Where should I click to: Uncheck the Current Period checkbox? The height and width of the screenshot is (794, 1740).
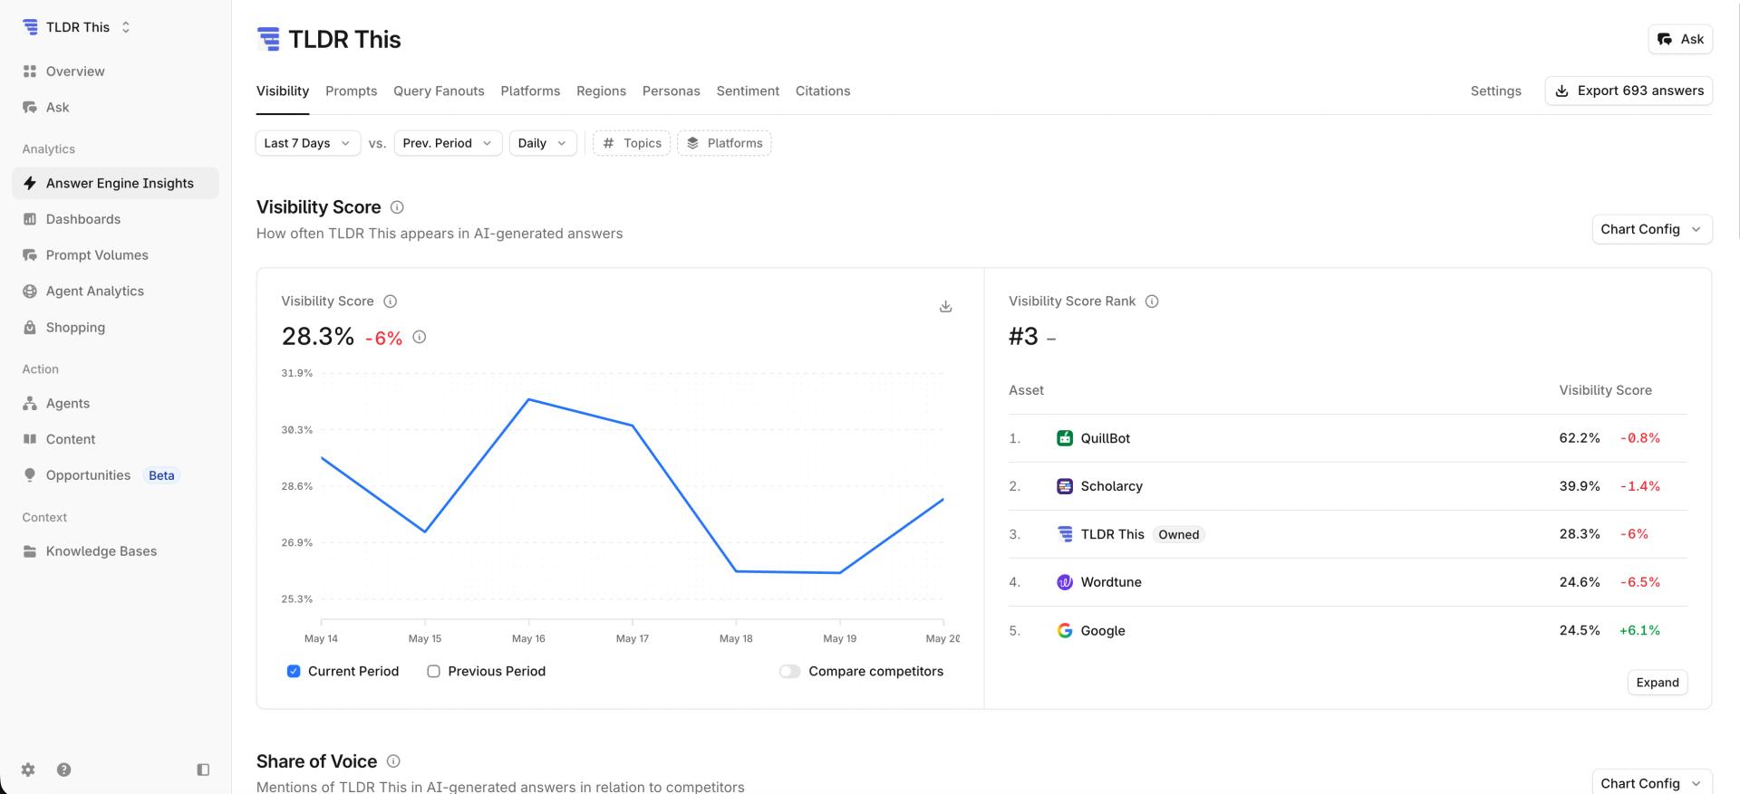294,671
